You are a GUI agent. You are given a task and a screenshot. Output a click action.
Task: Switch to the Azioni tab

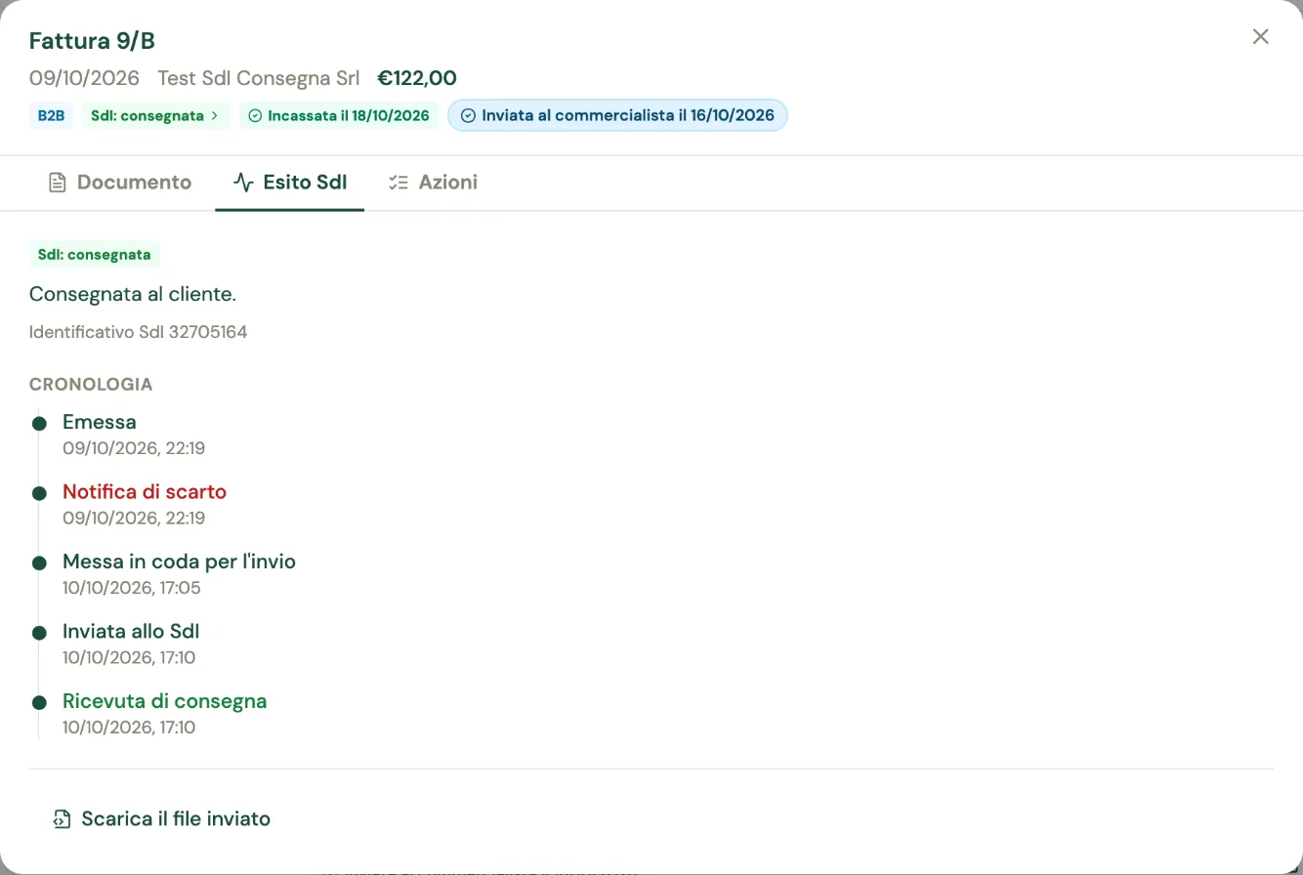pyautogui.click(x=433, y=183)
